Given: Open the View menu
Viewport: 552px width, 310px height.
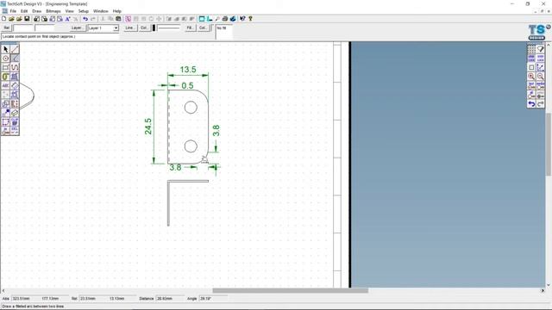Looking at the screenshot, I should pyautogui.click(x=69, y=11).
